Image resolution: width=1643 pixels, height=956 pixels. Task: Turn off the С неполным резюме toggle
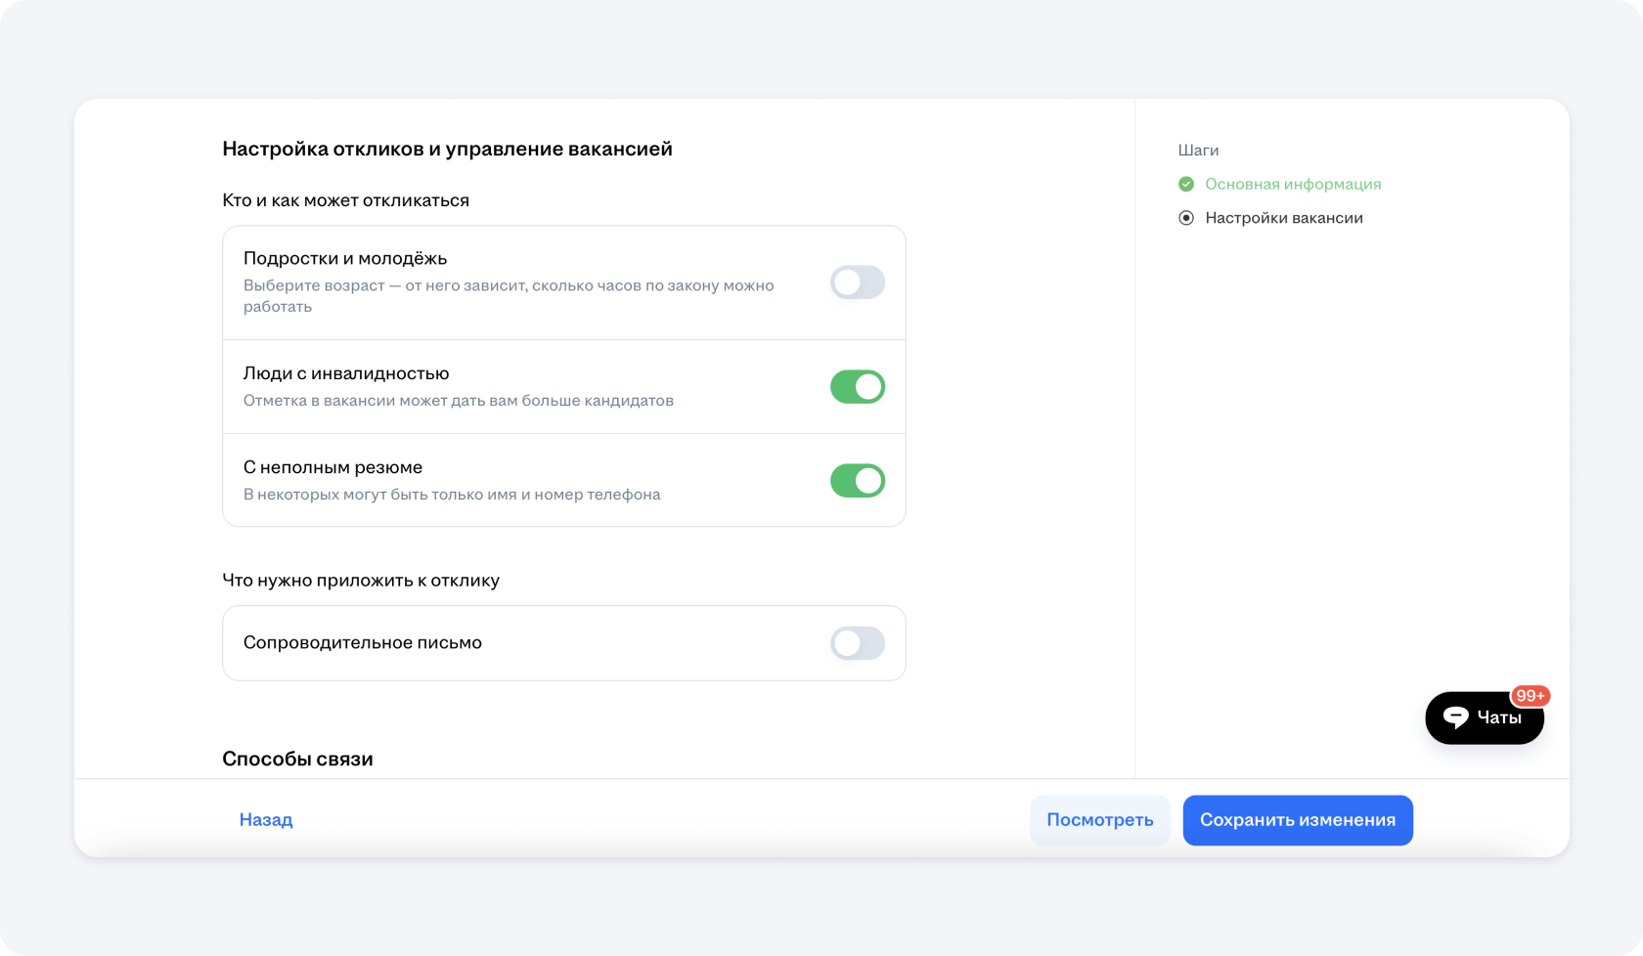857,481
